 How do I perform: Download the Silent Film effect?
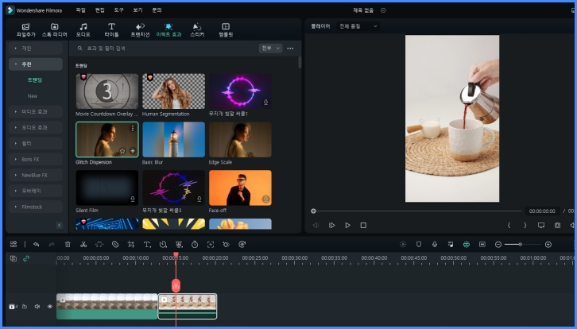pyautogui.click(x=133, y=199)
